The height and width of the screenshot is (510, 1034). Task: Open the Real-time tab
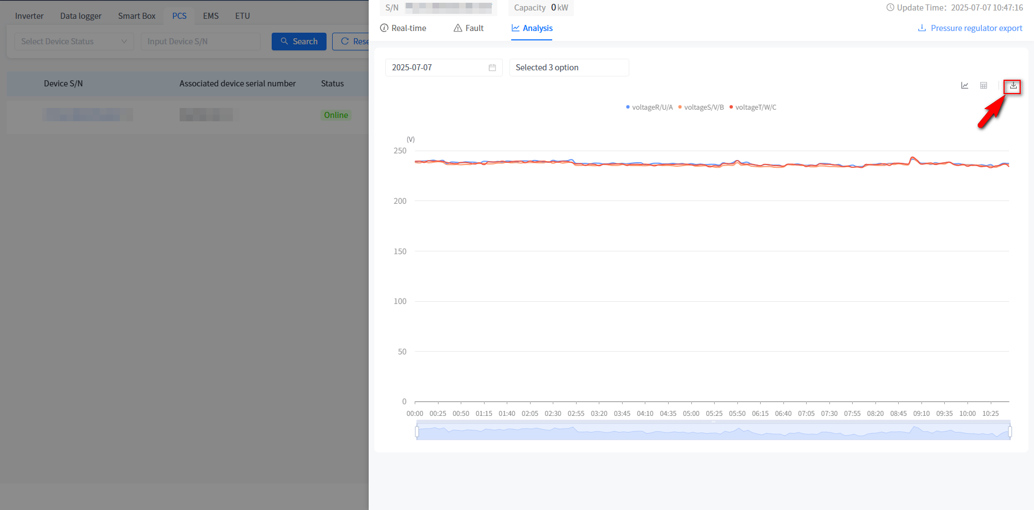(403, 28)
